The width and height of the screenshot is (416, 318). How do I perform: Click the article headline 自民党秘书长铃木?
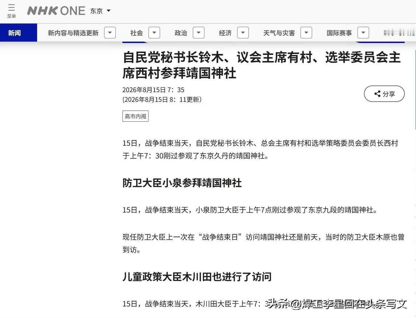click(x=262, y=65)
